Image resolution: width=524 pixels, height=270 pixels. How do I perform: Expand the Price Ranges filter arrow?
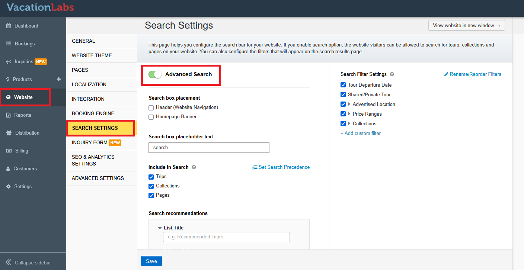point(349,114)
